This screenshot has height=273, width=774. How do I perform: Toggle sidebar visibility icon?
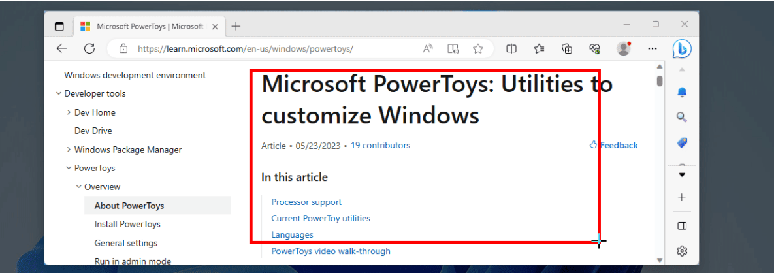click(682, 226)
